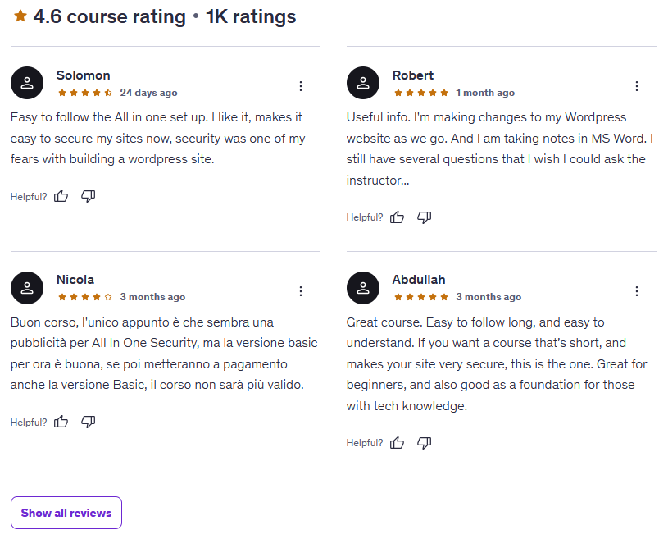668x539 pixels.
Task: Click the 4.6 course rating heading star
Action: point(20,16)
